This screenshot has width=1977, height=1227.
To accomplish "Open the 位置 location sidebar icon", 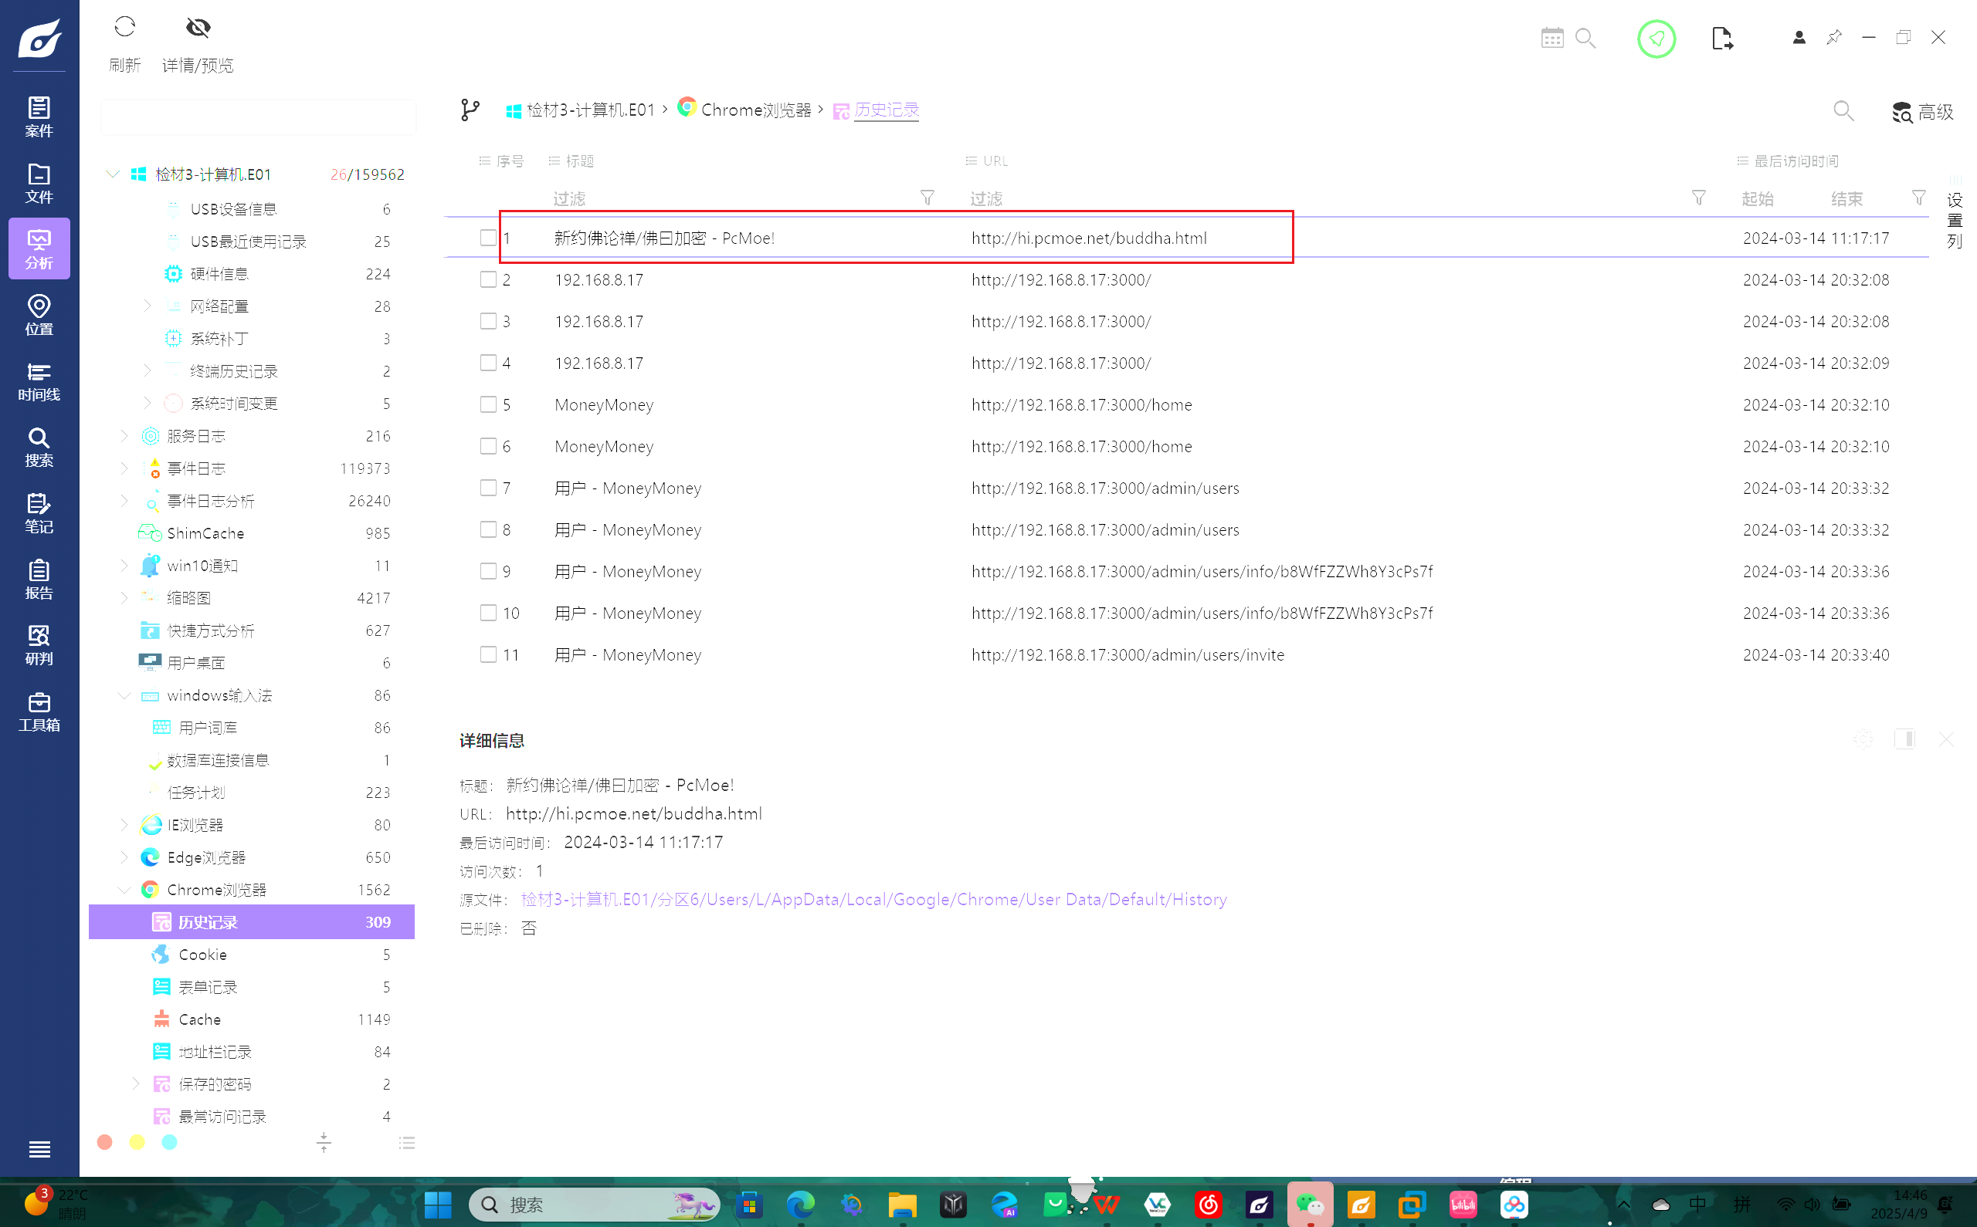I will pyautogui.click(x=39, y=314).
